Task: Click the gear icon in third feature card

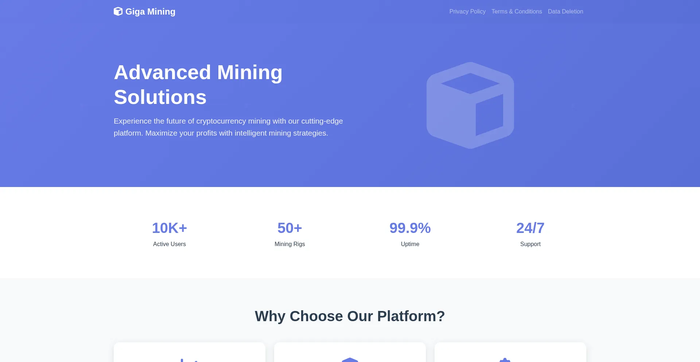Action: coord(505,360)
